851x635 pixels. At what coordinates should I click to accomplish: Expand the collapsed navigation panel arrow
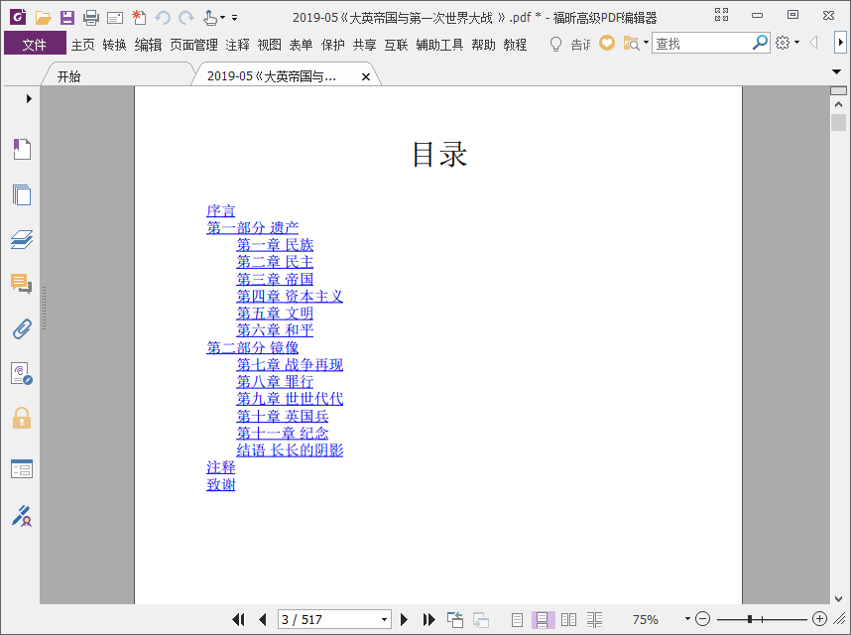[x=29, y=99]
